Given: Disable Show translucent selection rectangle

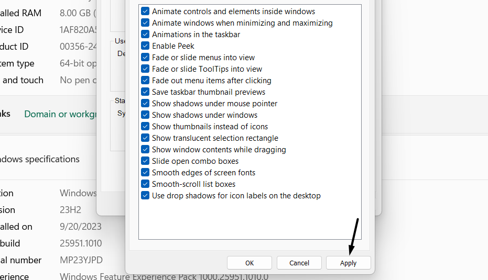Looking at the screenshot, I should 145,138.
